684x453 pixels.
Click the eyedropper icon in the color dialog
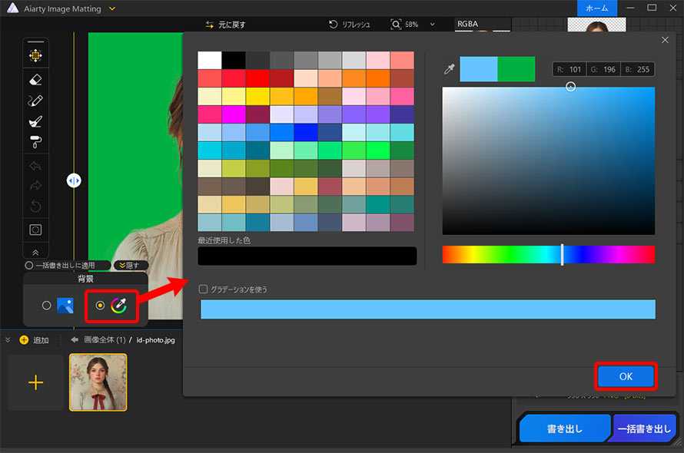tap(449, 68)
